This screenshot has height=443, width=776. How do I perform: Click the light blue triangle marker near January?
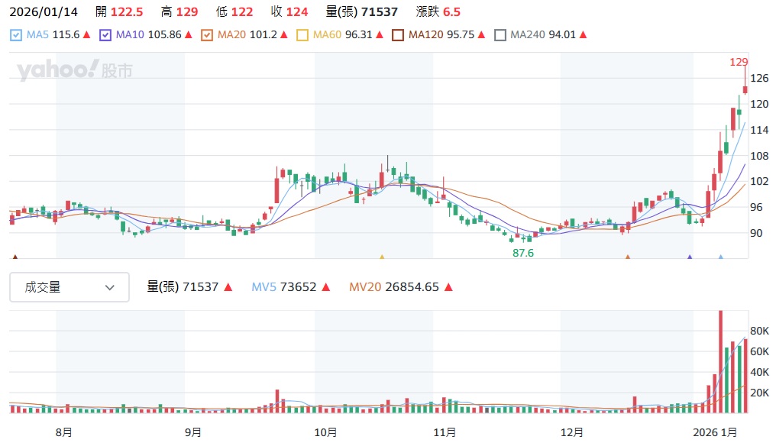point(720,258)
